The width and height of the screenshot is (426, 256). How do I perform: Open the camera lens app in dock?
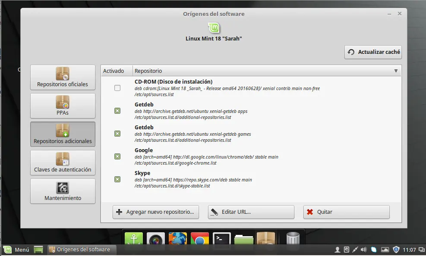click(156, 239)
